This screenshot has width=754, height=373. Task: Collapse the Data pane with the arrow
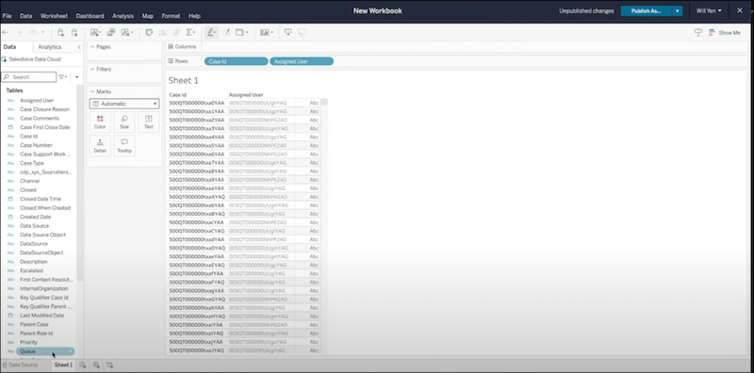(x=79, y=47)
